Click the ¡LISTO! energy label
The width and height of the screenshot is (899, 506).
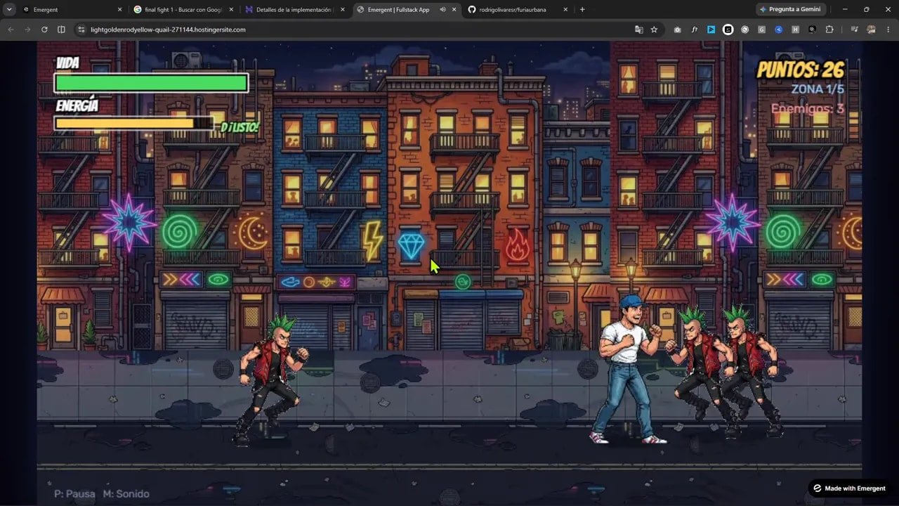239,127
